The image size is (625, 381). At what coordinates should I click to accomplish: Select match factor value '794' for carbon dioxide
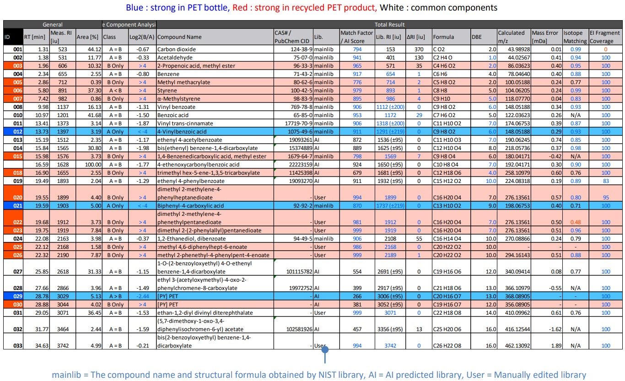[357, 49]
